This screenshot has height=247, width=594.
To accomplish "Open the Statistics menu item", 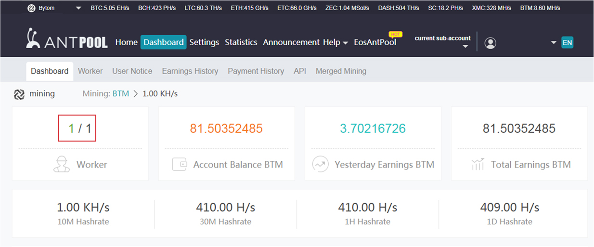I will [241, 42].
